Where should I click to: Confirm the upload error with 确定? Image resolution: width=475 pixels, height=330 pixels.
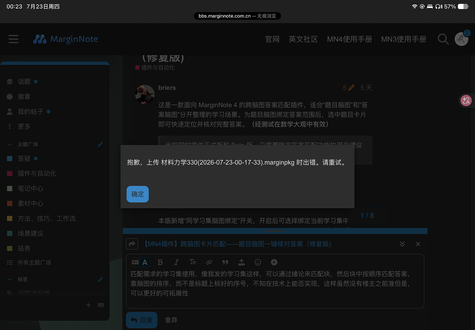point(138,194)
